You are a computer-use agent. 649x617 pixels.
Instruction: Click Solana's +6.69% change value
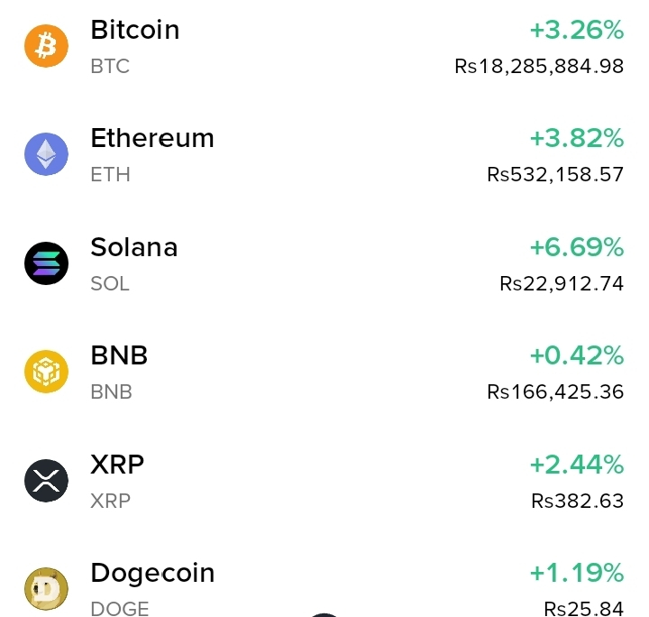click(576, 247)
